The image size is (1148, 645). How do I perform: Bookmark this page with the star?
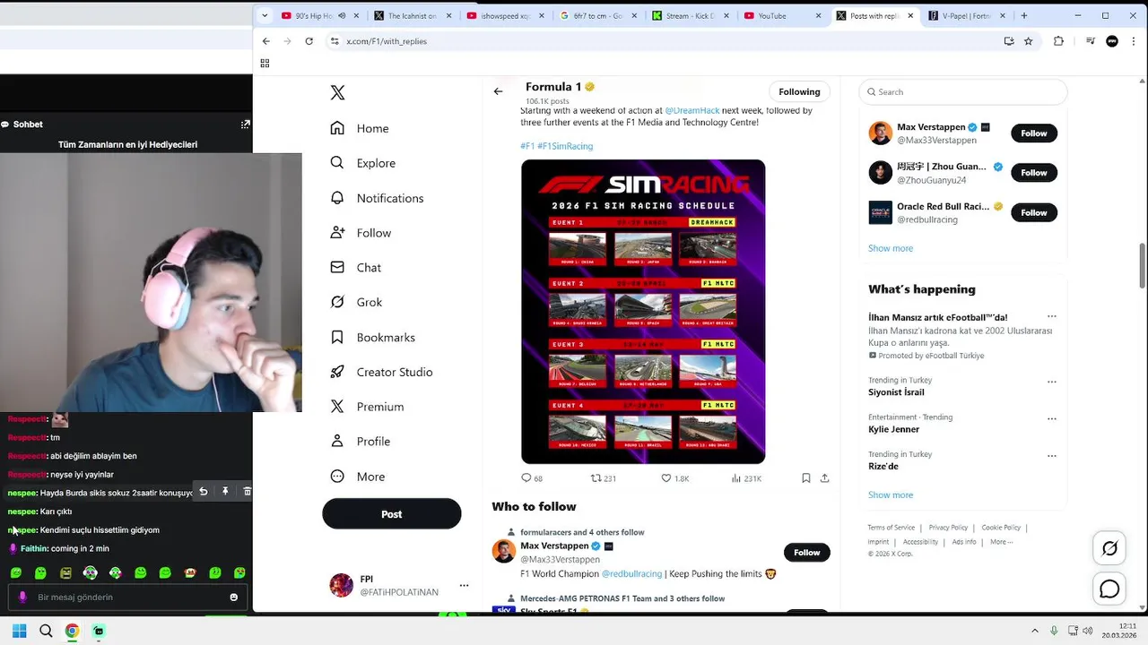pyautogui.click(x=1029, y=41)
